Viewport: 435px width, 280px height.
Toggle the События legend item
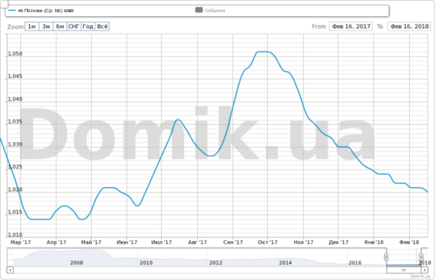[210, 10]
